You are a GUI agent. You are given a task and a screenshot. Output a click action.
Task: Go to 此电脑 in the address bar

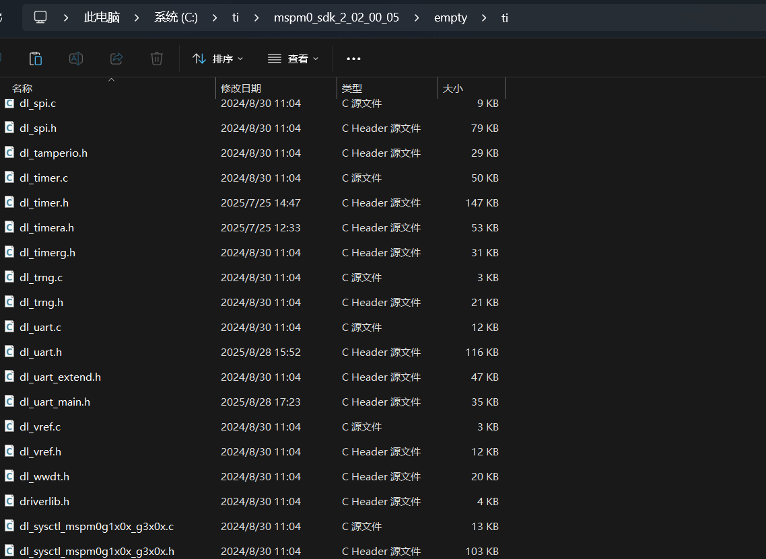(x=102, y=17)
